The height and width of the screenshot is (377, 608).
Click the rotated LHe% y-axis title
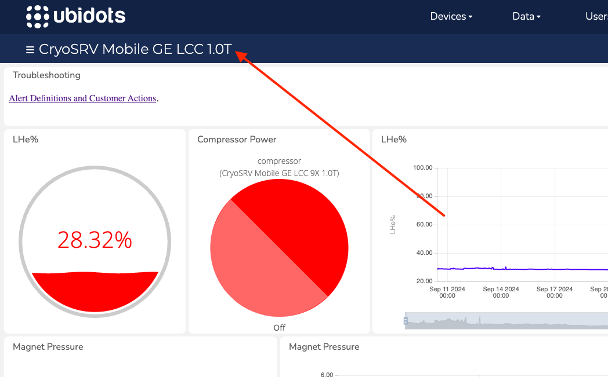[x=392, y=225]
